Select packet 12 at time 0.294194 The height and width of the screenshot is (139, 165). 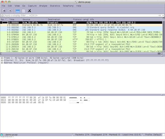[x=81, y=49]
